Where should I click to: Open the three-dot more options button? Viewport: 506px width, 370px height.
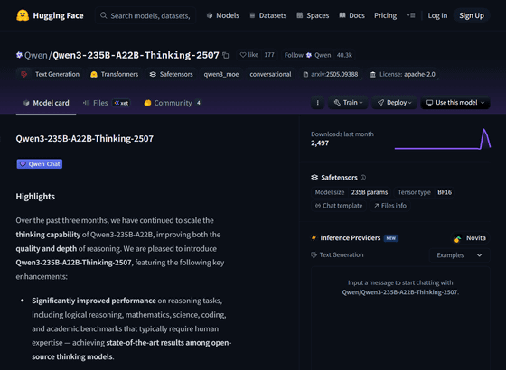click(317, 103)
